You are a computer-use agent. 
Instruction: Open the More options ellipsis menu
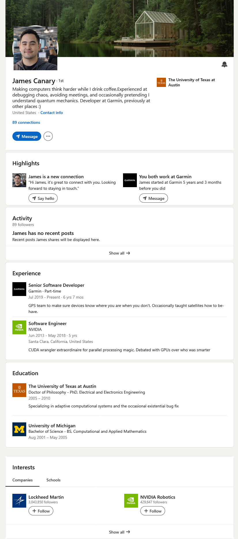[x=48, y=136]
